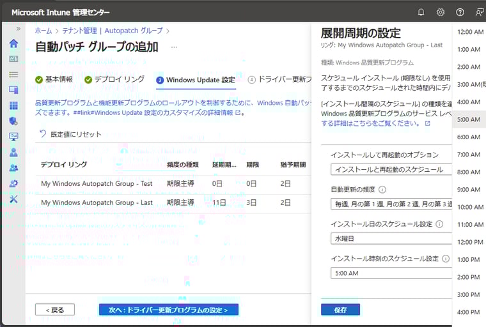This screenshot has height=327, width=486.
Task: Choose 4:00 AM from time list
Action: (x=469, y=102)
